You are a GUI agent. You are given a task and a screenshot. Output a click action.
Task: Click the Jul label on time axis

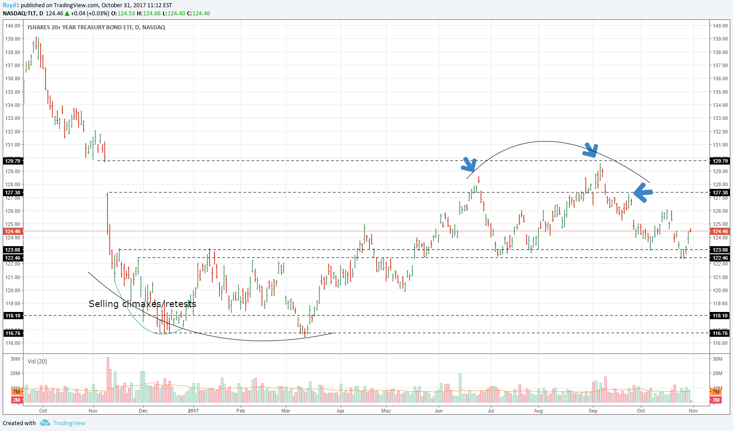491,411
